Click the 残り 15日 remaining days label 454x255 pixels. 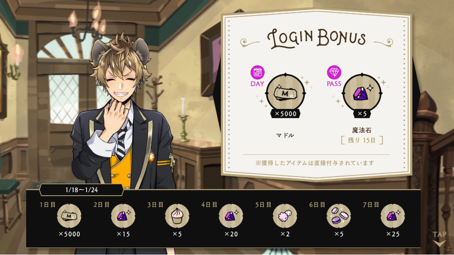(362, 140)
